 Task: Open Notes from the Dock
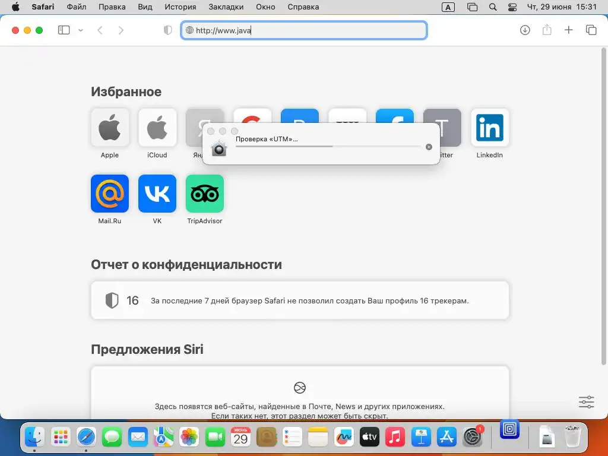point(318,437)
